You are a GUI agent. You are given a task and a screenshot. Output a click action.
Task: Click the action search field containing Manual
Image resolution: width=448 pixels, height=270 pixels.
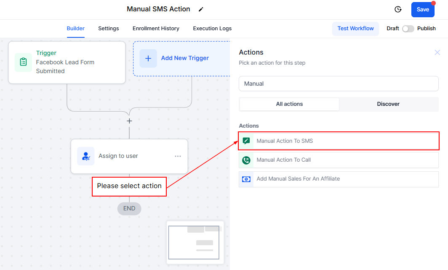click(x=339, y=84)
